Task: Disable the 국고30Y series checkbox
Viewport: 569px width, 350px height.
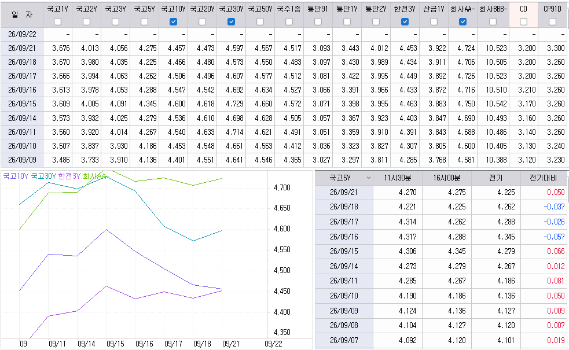Action: coord(231,22)
